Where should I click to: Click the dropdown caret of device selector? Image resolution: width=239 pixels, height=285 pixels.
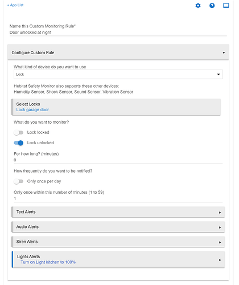219,75
